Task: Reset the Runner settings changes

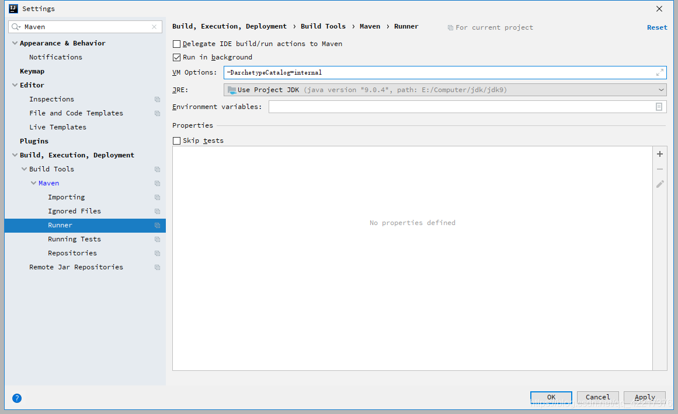Action: pos(657,27)
